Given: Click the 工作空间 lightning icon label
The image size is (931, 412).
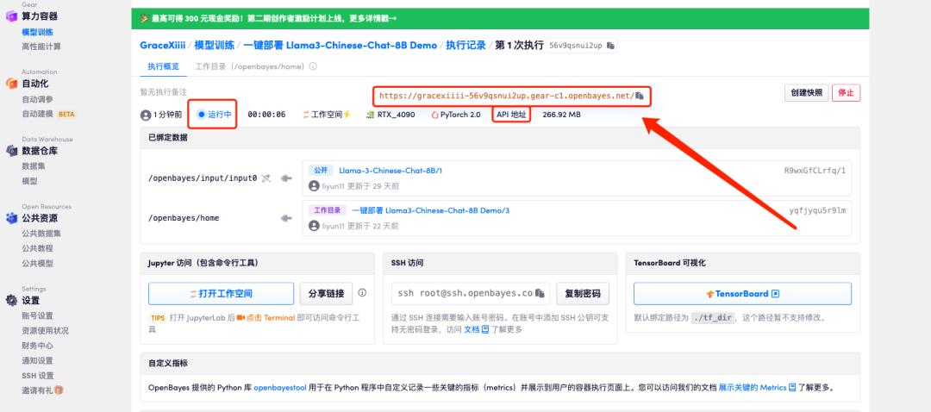Looking at the screenshot, I should click(x=327, y=115).
